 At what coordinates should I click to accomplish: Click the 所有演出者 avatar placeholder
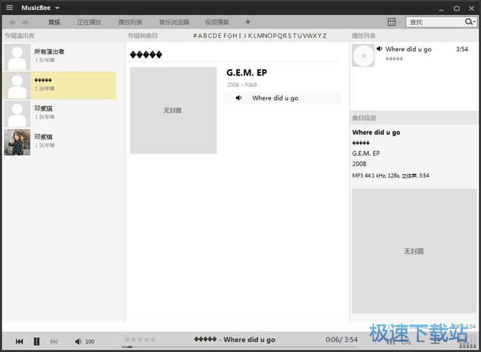[17, 57]
